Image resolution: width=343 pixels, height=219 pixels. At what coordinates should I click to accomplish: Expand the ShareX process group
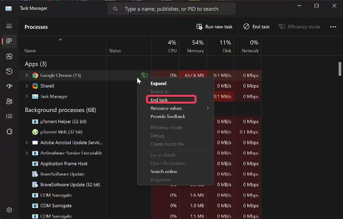26,86
